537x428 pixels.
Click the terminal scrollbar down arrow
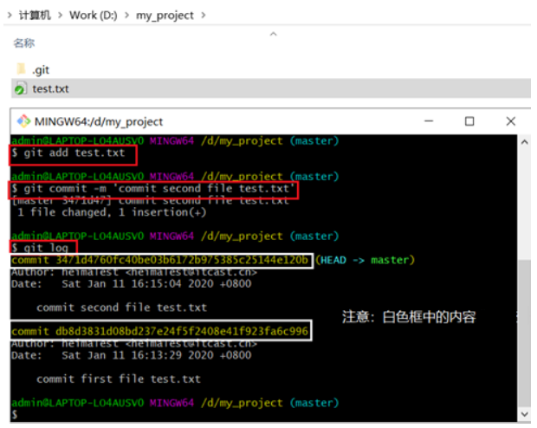coord(524,414)
